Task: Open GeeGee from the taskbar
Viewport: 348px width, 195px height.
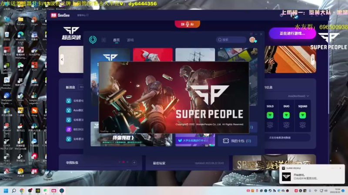Action: point(54,191)
